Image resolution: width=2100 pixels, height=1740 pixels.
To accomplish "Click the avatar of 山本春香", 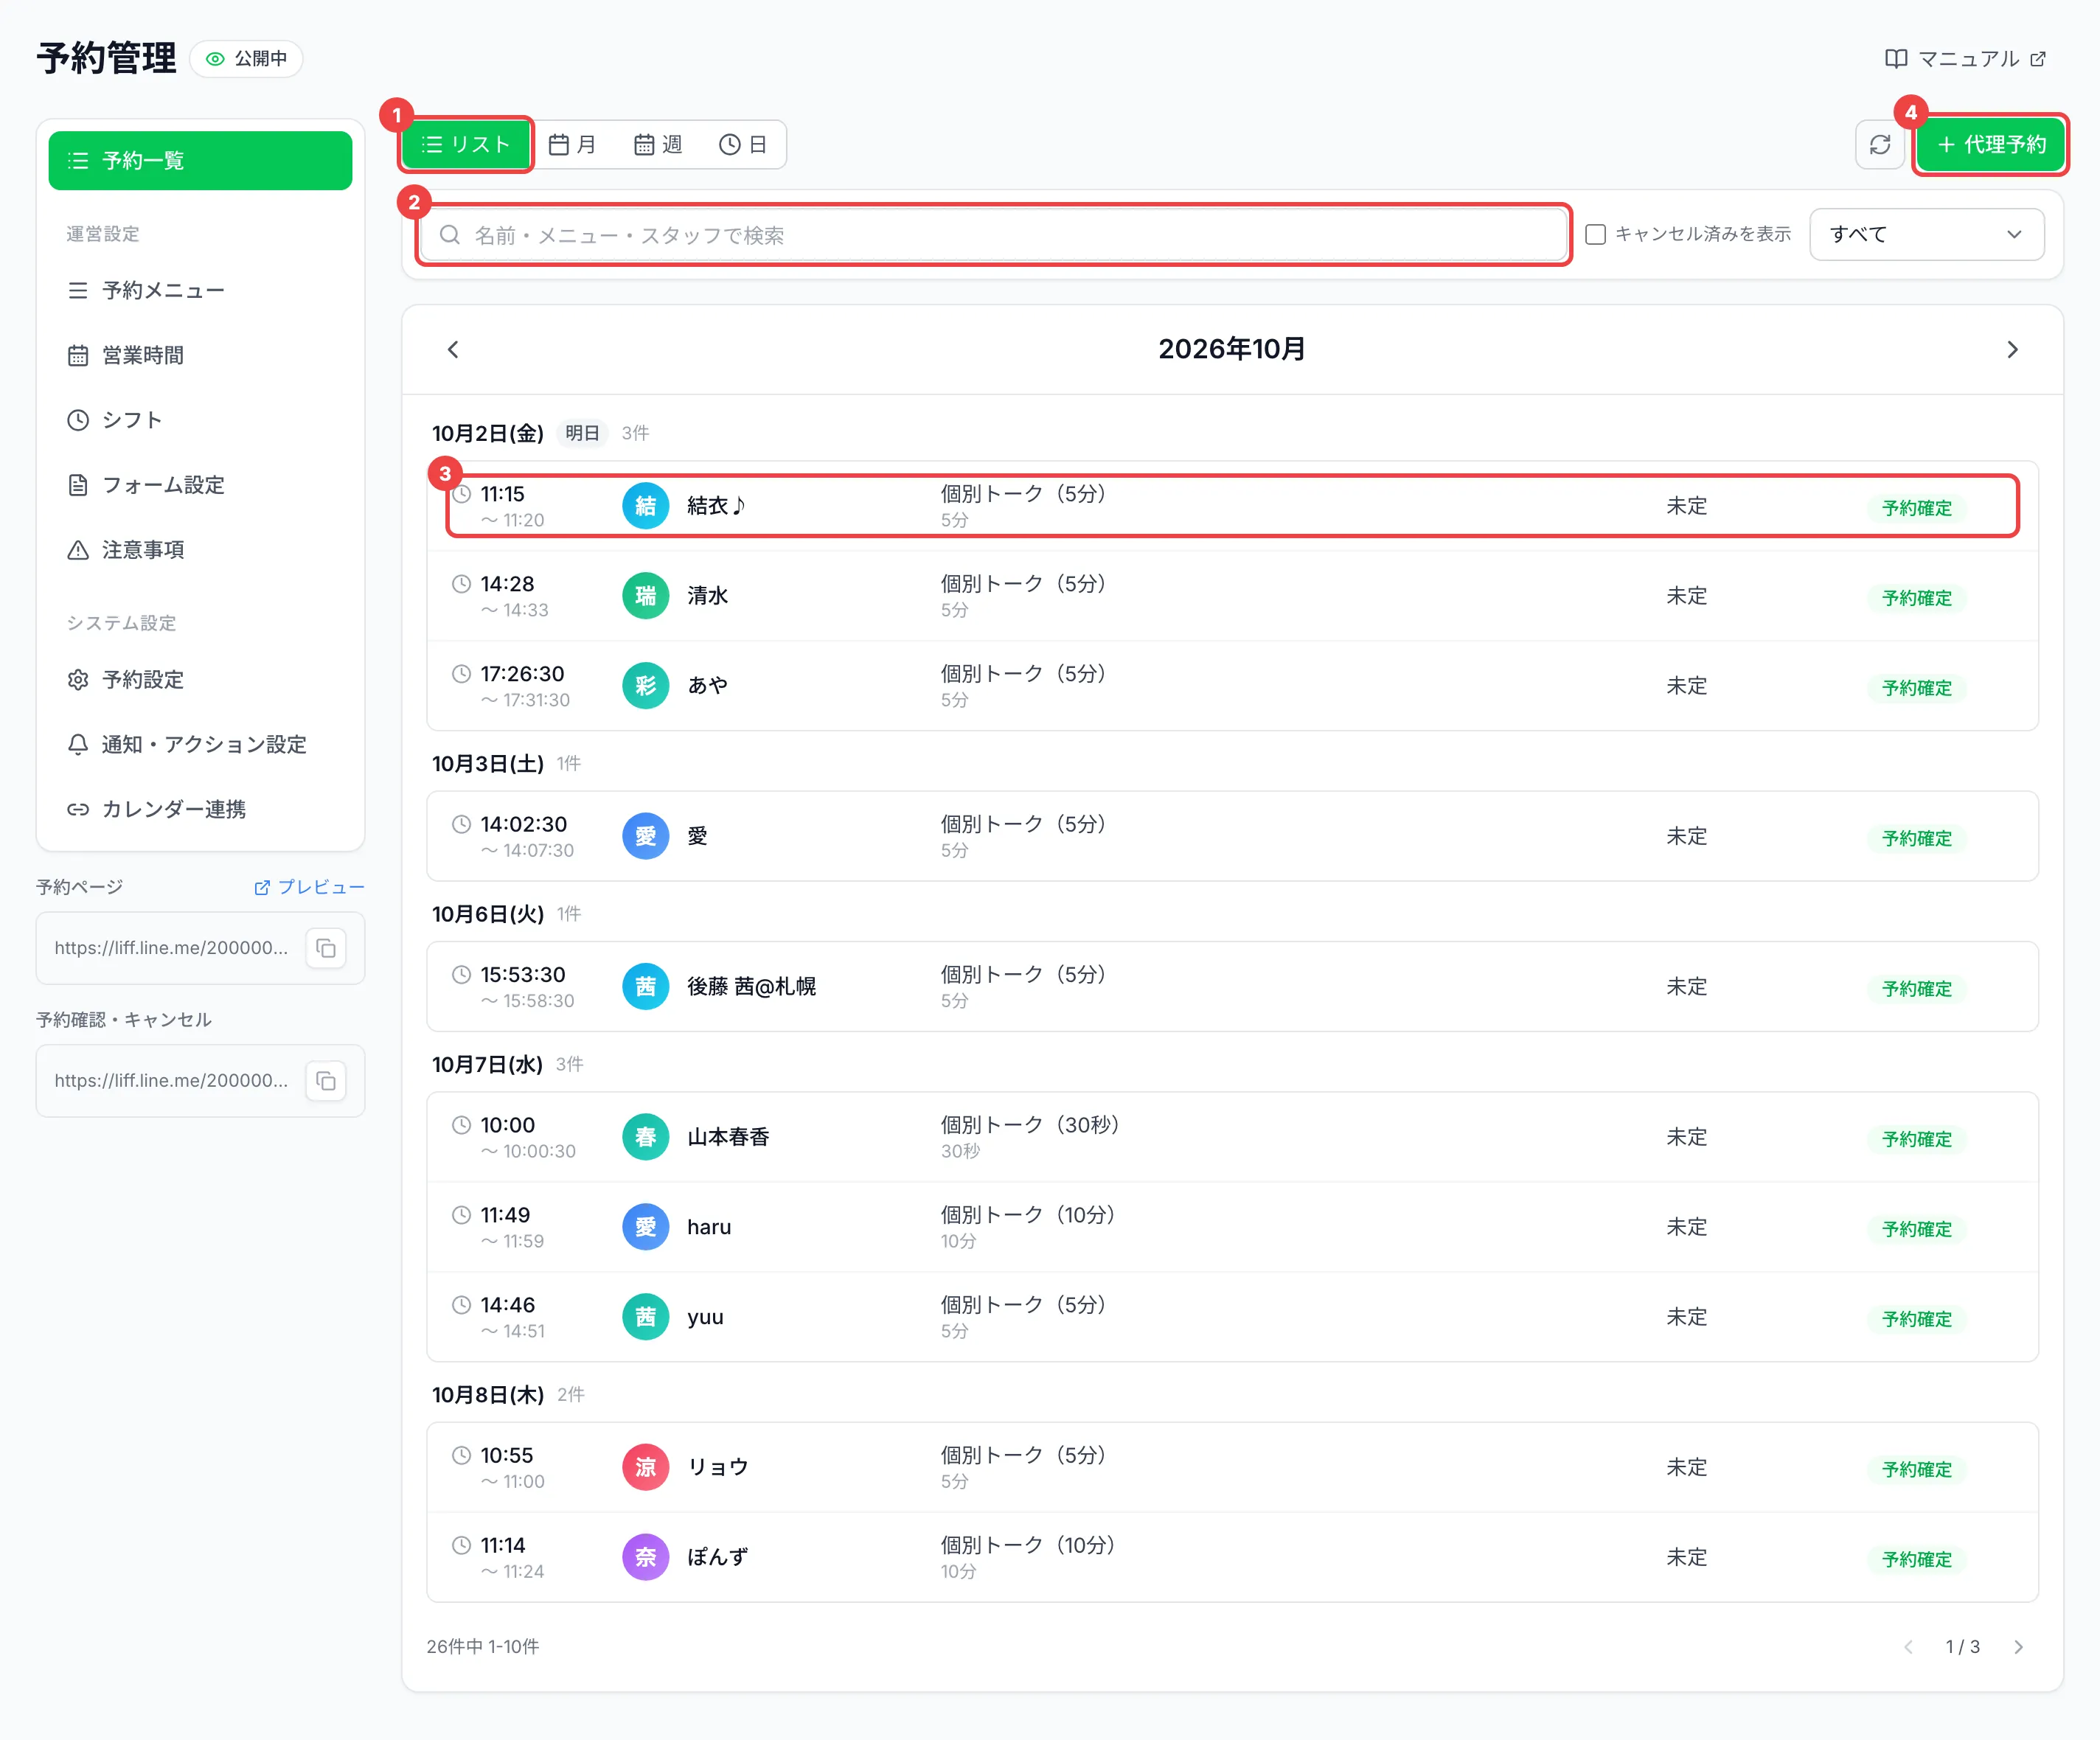I will coord(646,1137).
